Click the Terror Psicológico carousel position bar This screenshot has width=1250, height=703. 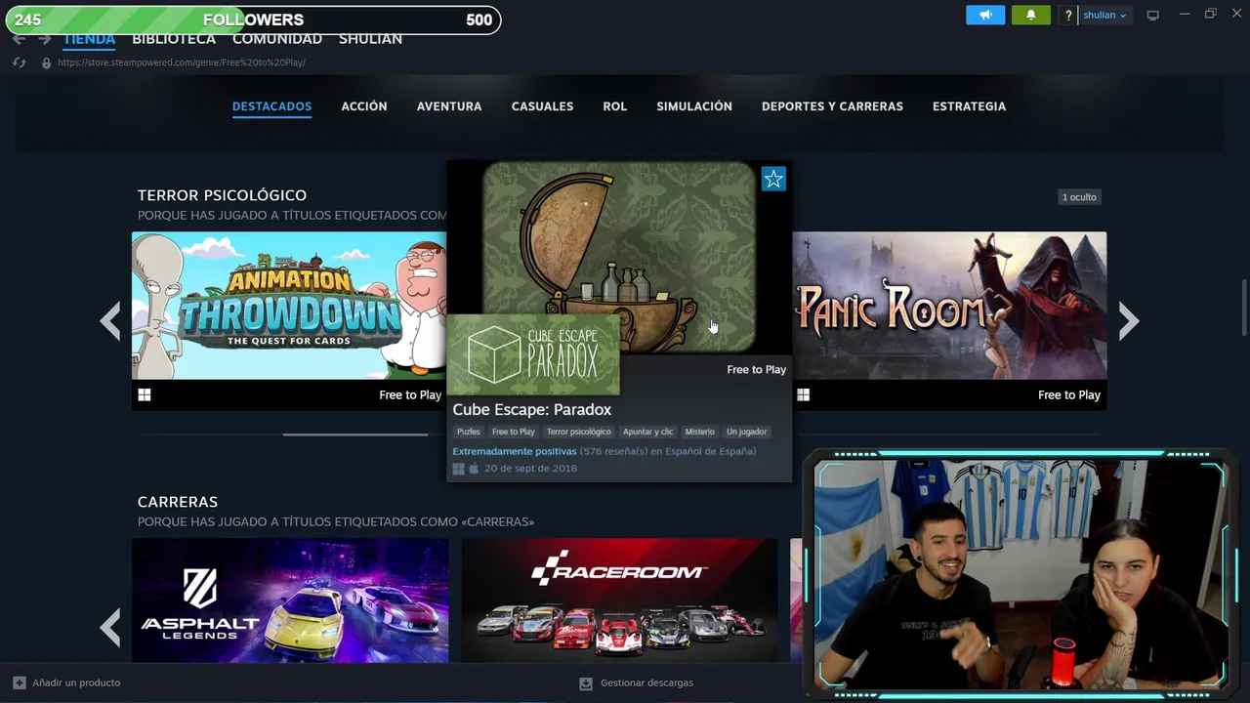[x=355, y=434]
